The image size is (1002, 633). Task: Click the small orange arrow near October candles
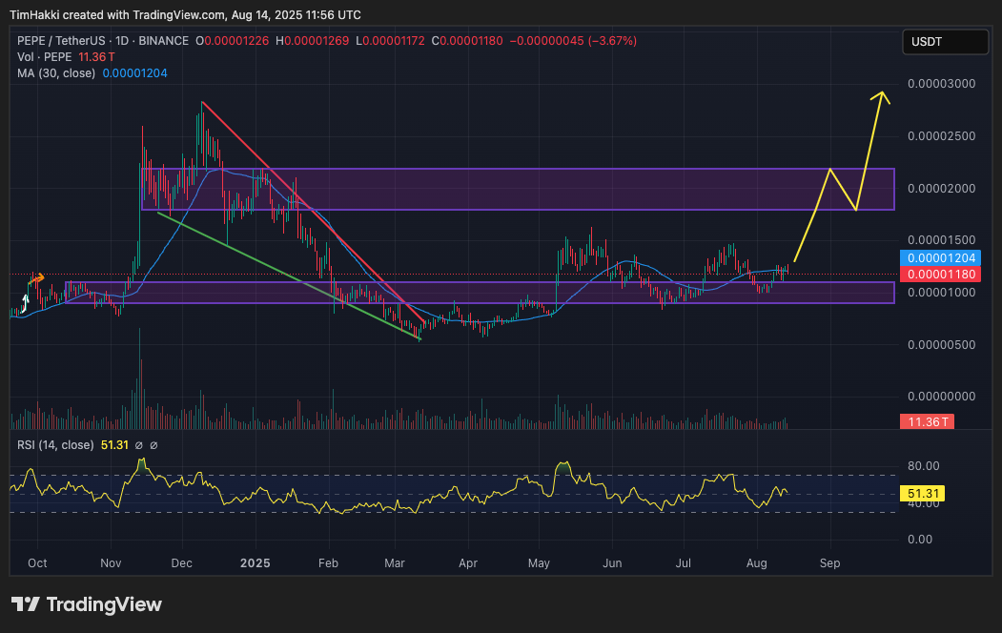(x=37, y=277)
